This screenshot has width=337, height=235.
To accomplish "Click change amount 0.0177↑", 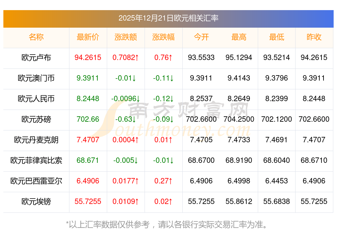I will (x=125, y=181).
